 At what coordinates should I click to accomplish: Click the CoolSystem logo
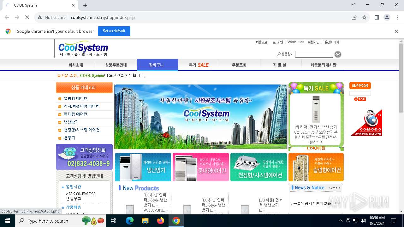(x=83, y=49)
